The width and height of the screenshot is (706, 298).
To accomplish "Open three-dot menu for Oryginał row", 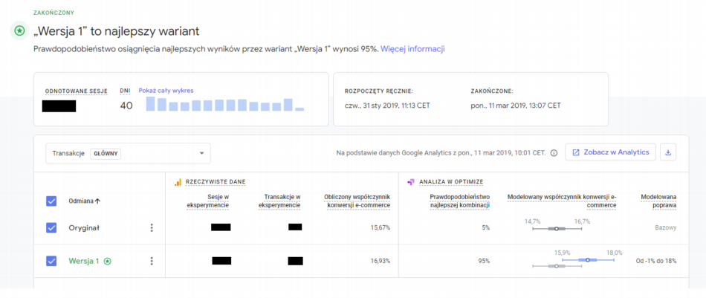I will coord(152,228).
